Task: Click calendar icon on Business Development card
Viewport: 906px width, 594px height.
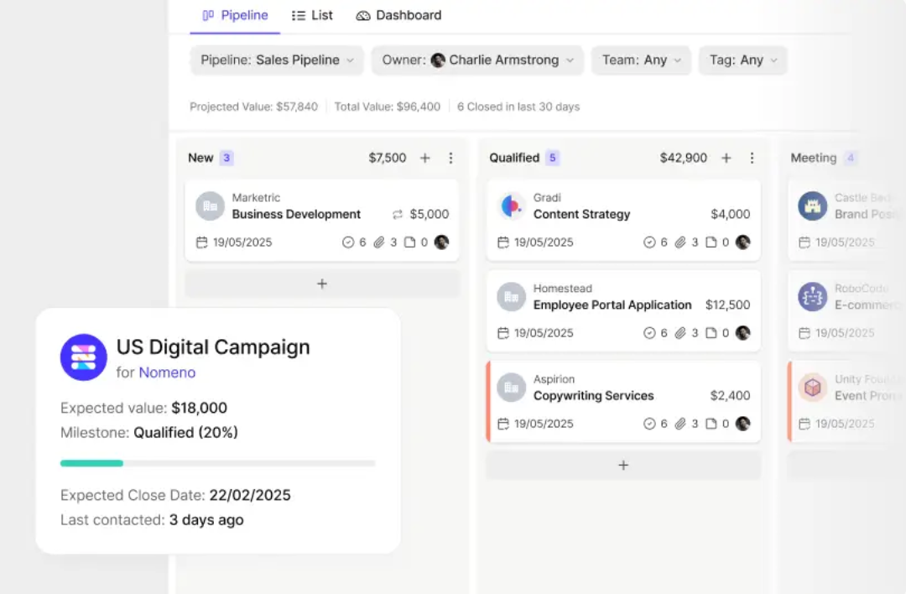Action: [x=201, y=242]
